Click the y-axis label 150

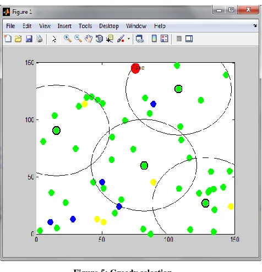[x=30, y=63]
